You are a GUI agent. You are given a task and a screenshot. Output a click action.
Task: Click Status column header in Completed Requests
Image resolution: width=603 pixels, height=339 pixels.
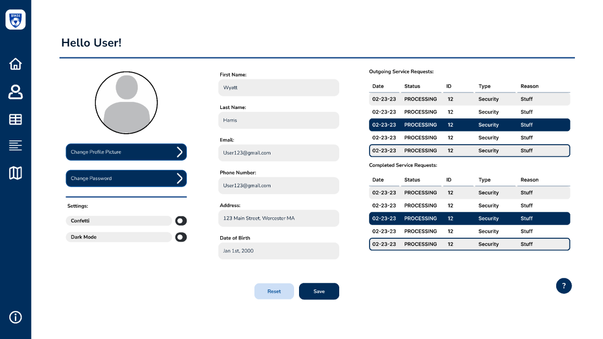[x=412, y=180]
